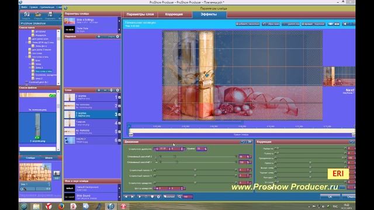
Task: Click the Создать toolbar icon
Action: point(26,16)
